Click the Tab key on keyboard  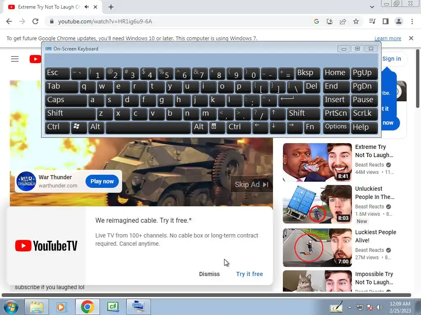(x=62, y=87)
